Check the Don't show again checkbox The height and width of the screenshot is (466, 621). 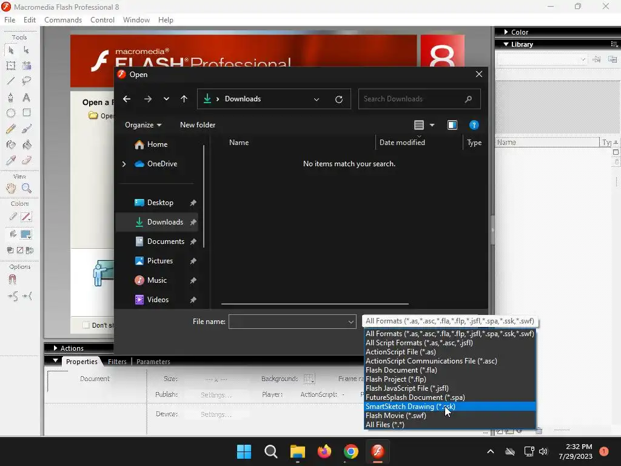(86, 325)
